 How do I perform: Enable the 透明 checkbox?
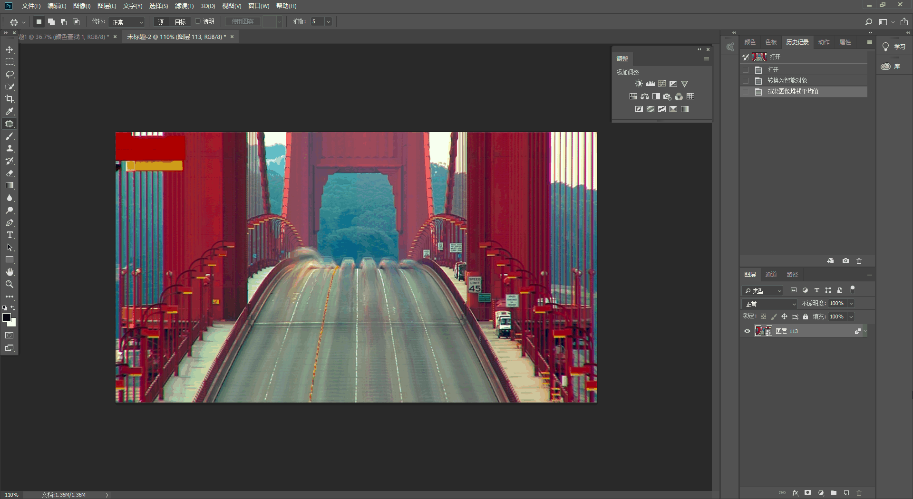(x=198, y=21)
